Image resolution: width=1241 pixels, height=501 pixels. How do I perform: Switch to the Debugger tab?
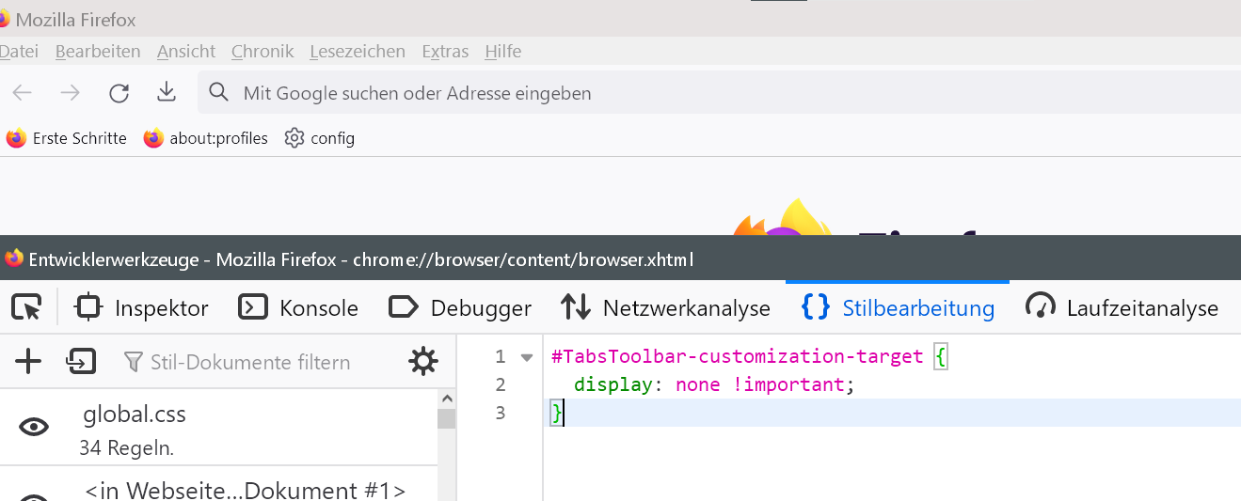click(460, 307)
